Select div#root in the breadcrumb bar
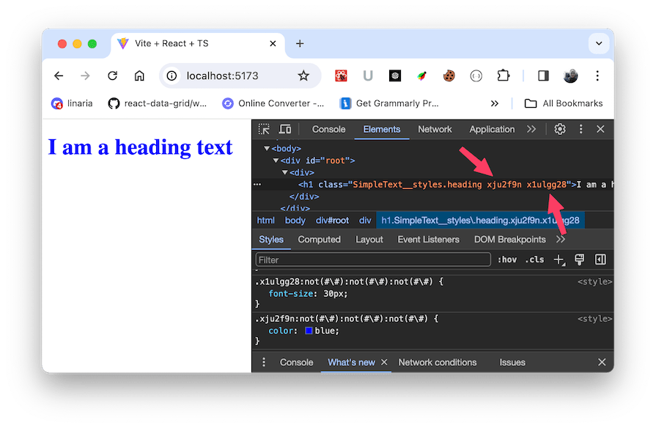This screenshot has width=656, height=428. click(331, 220)
